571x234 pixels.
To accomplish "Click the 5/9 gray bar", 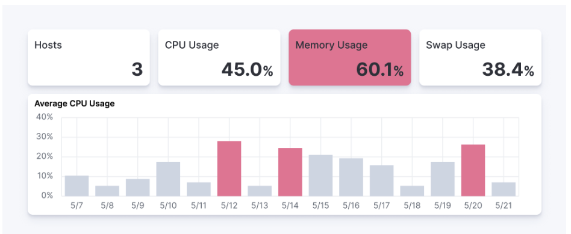I will point(138,188).
